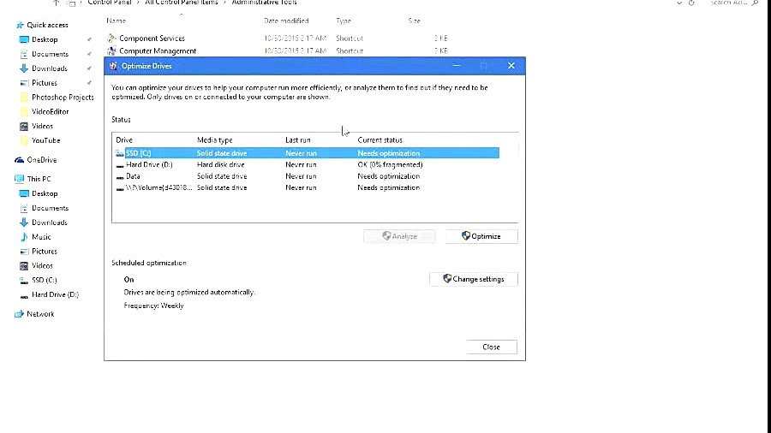This screenshot has height=433, width=771.
Task: Click the Optimize Drives title bar icon
Action: click(x=114, y=66)
